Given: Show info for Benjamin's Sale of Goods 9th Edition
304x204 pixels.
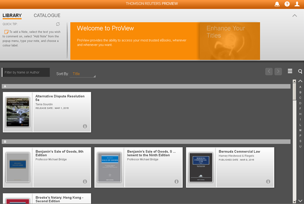Looking at the screenshot, I should (x=85, y=181).
